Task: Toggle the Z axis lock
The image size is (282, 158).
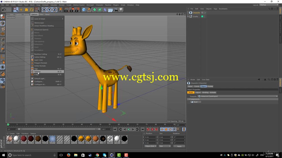Action: (x=55, y=10)
